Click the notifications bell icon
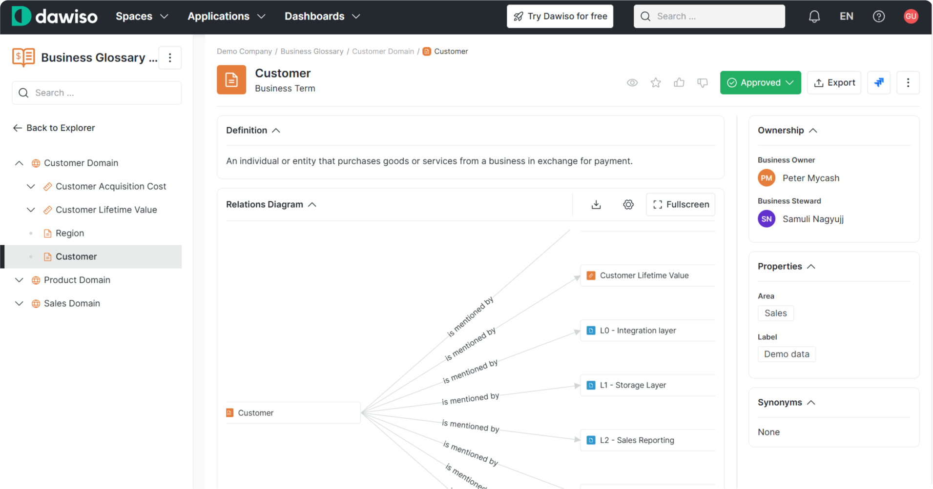Viewport: 933px width, 489px height. click(814, 17)
